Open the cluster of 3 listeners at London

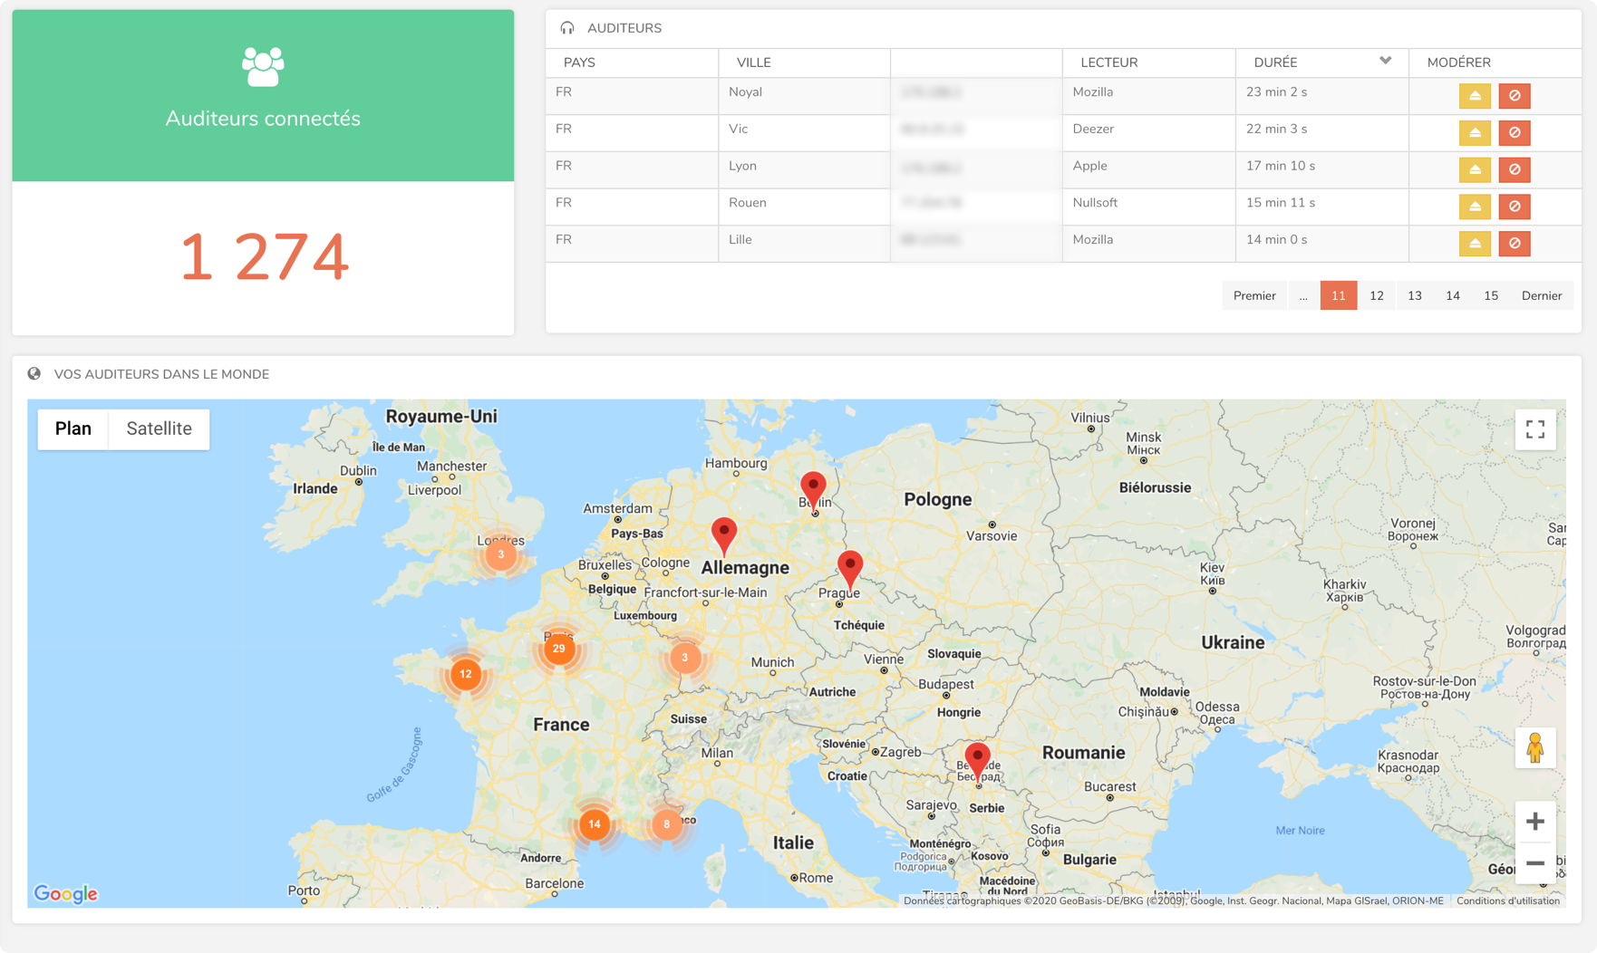(500, 554)
